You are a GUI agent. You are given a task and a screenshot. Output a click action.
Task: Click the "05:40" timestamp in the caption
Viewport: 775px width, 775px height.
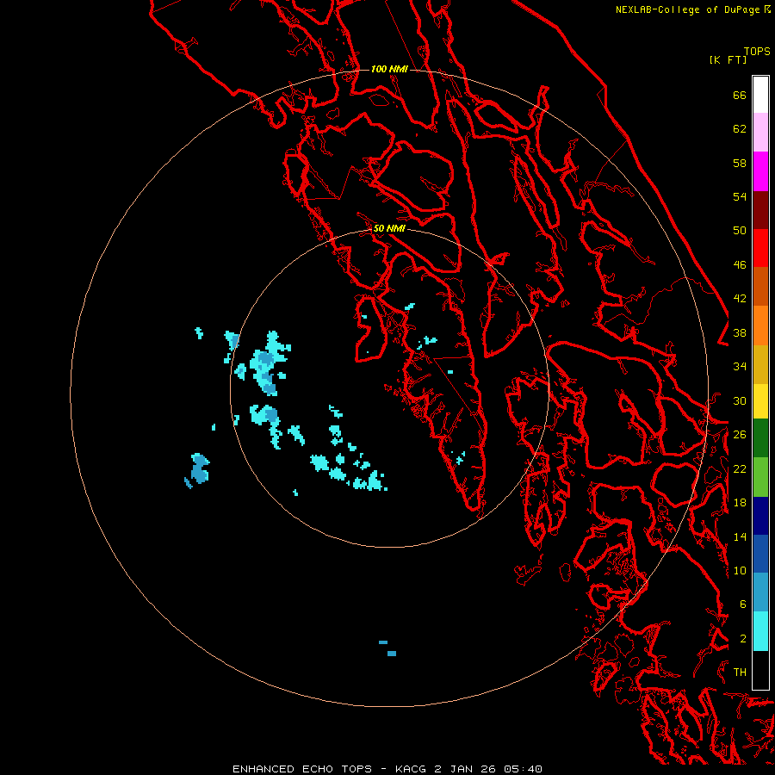tap(523, 769)
